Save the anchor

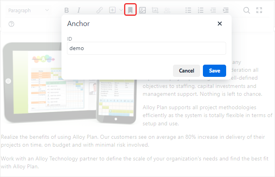click(x=214, y=71)
